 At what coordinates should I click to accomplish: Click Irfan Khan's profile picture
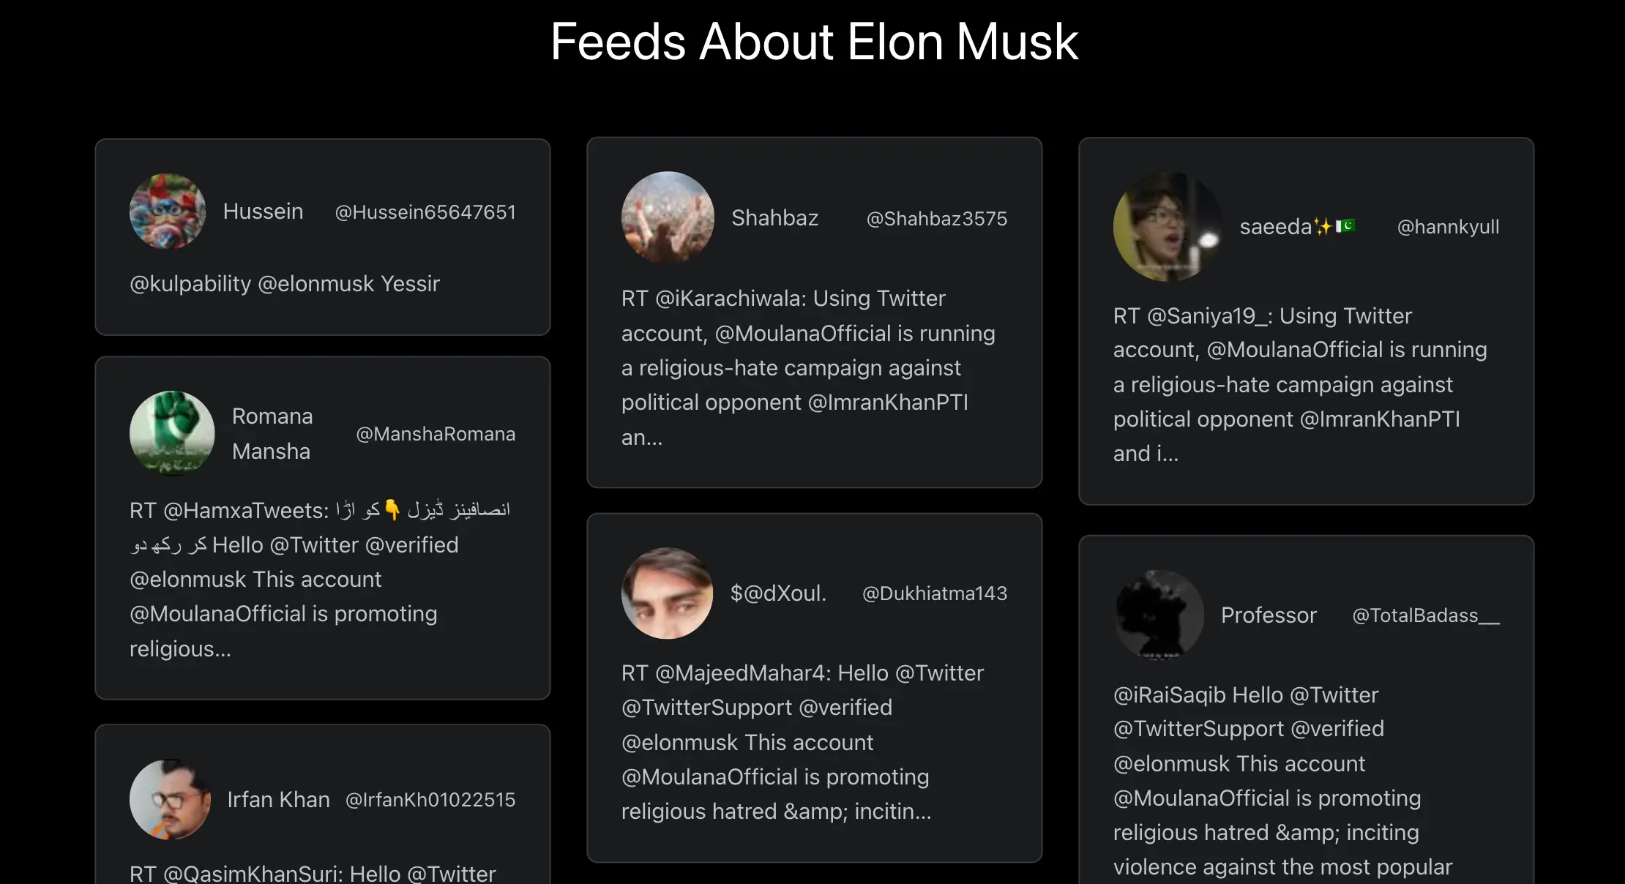click(170, 799)
